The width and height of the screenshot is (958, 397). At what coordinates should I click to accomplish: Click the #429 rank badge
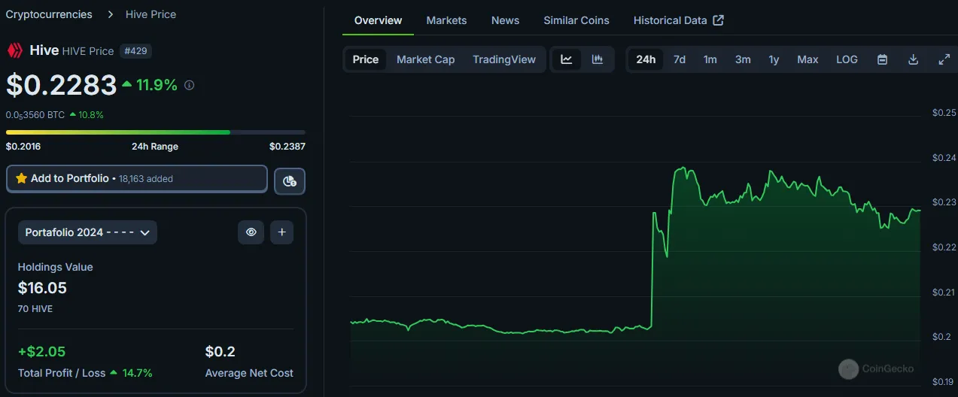pyautogui.click(x=135, y=51)
